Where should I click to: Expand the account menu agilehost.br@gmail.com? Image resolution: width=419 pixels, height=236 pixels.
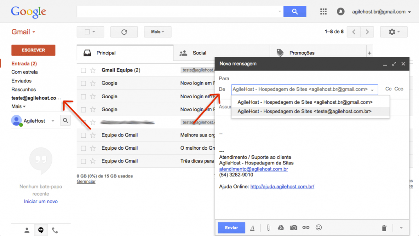(381, 12)
